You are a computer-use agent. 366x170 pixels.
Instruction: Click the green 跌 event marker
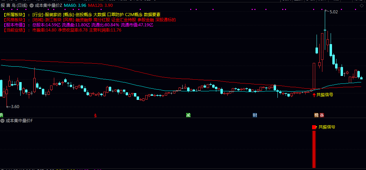point(1,115)
